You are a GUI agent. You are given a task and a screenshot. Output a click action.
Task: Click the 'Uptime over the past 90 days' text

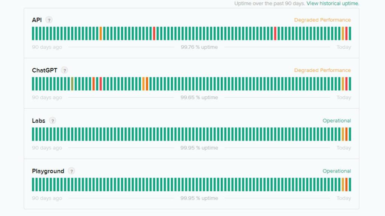[x=269, y=3]
